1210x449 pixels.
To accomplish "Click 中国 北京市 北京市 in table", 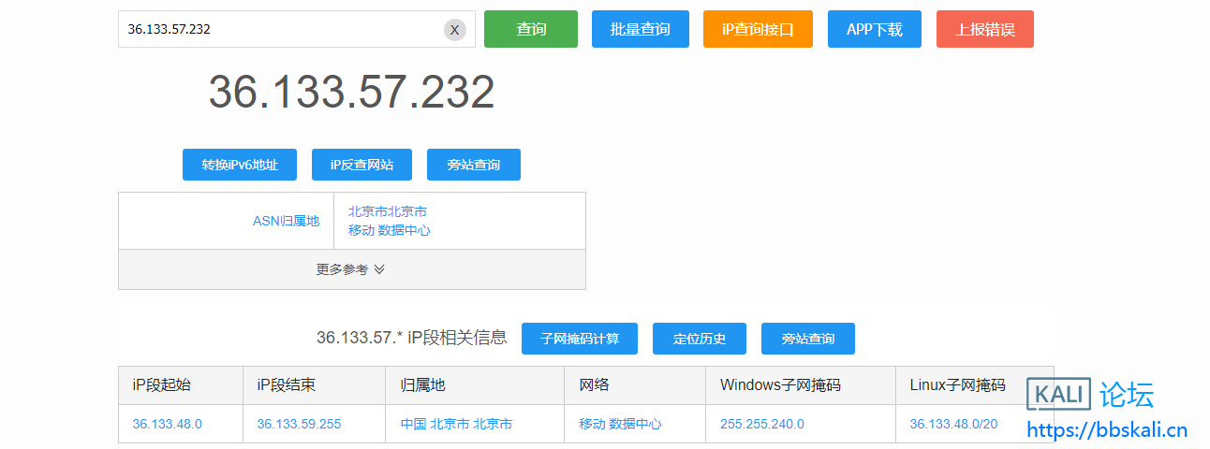I will [x=456, y=424].
